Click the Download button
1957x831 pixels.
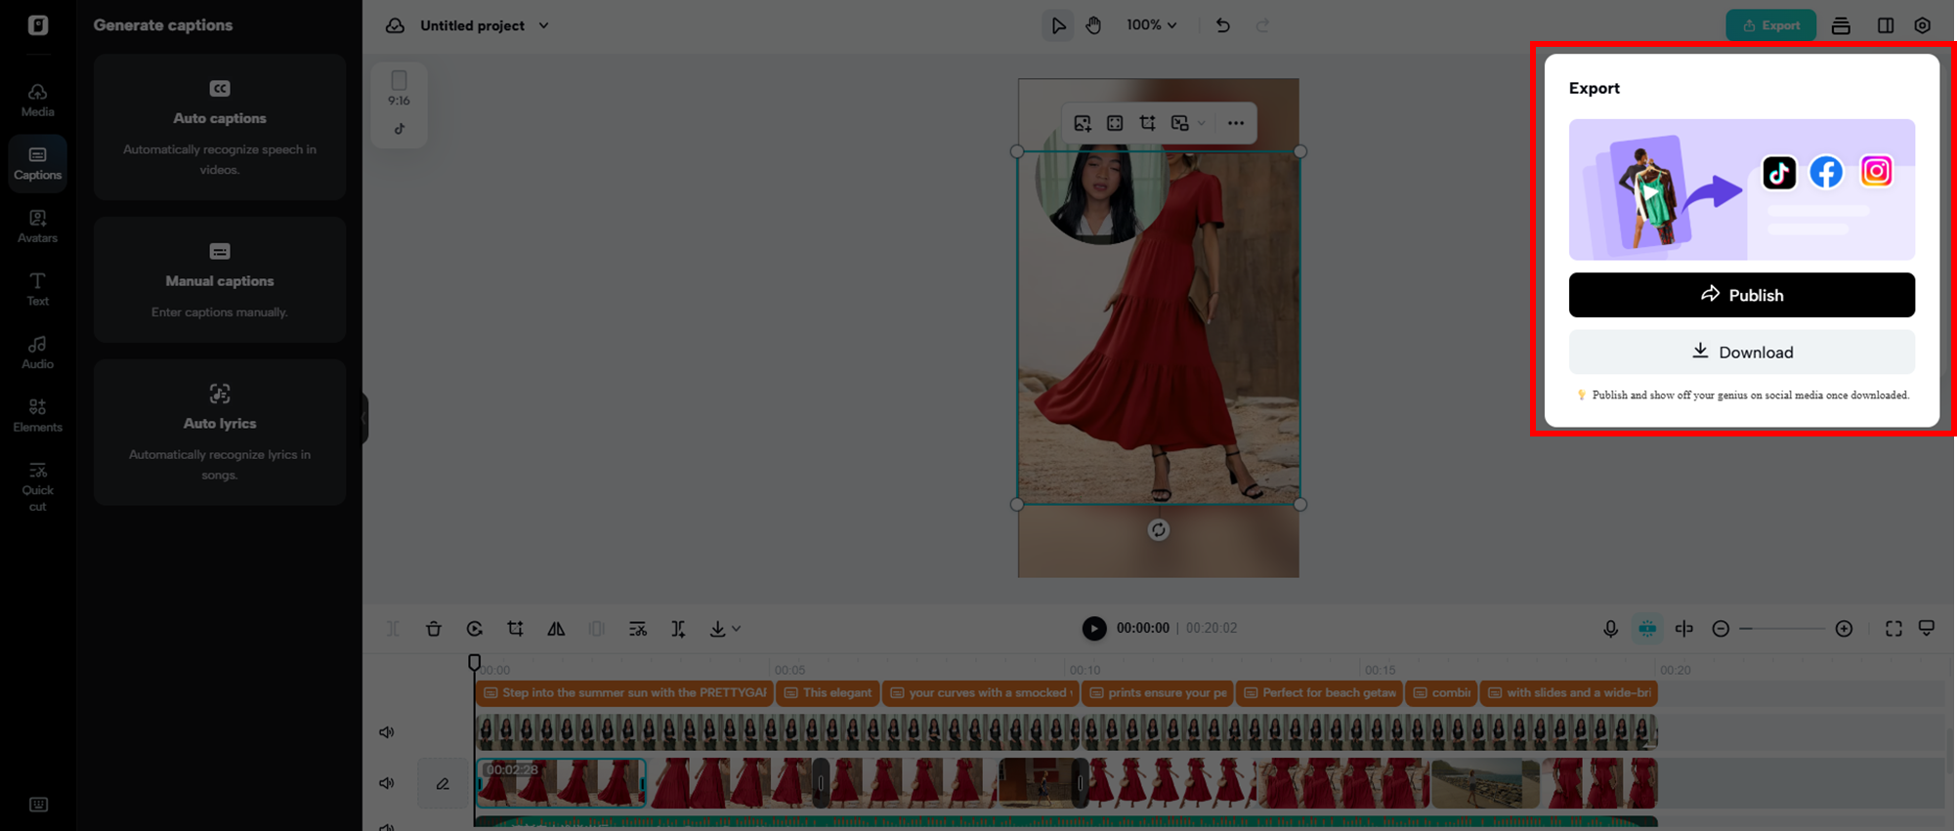pos(1741,353)
